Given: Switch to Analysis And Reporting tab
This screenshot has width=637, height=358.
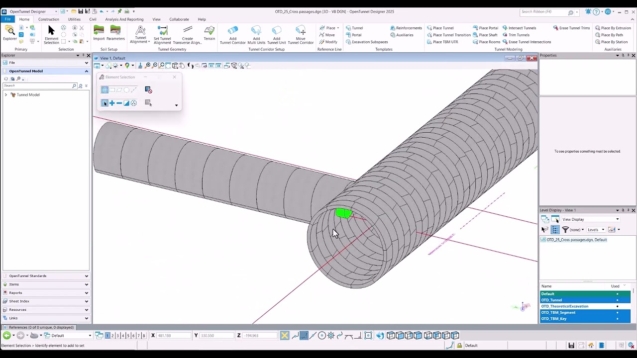Looking at the screenshot, I should click(x=124, y=19).
